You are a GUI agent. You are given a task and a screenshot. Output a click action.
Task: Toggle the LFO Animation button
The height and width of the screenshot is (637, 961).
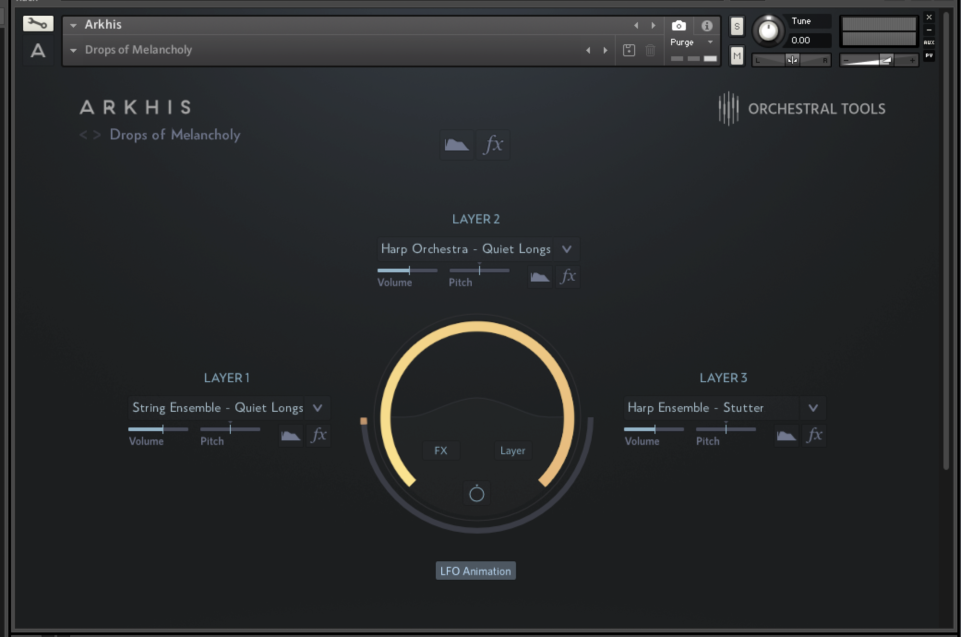click(475, 571)
